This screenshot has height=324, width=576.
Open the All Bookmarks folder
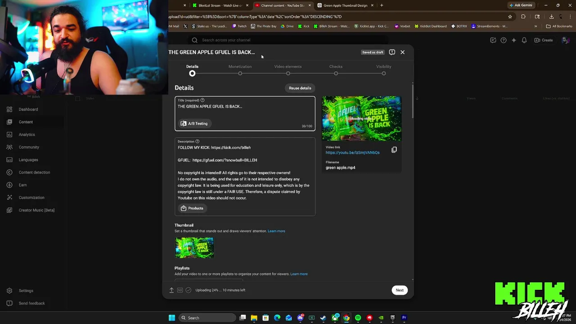tap(559, 26)
